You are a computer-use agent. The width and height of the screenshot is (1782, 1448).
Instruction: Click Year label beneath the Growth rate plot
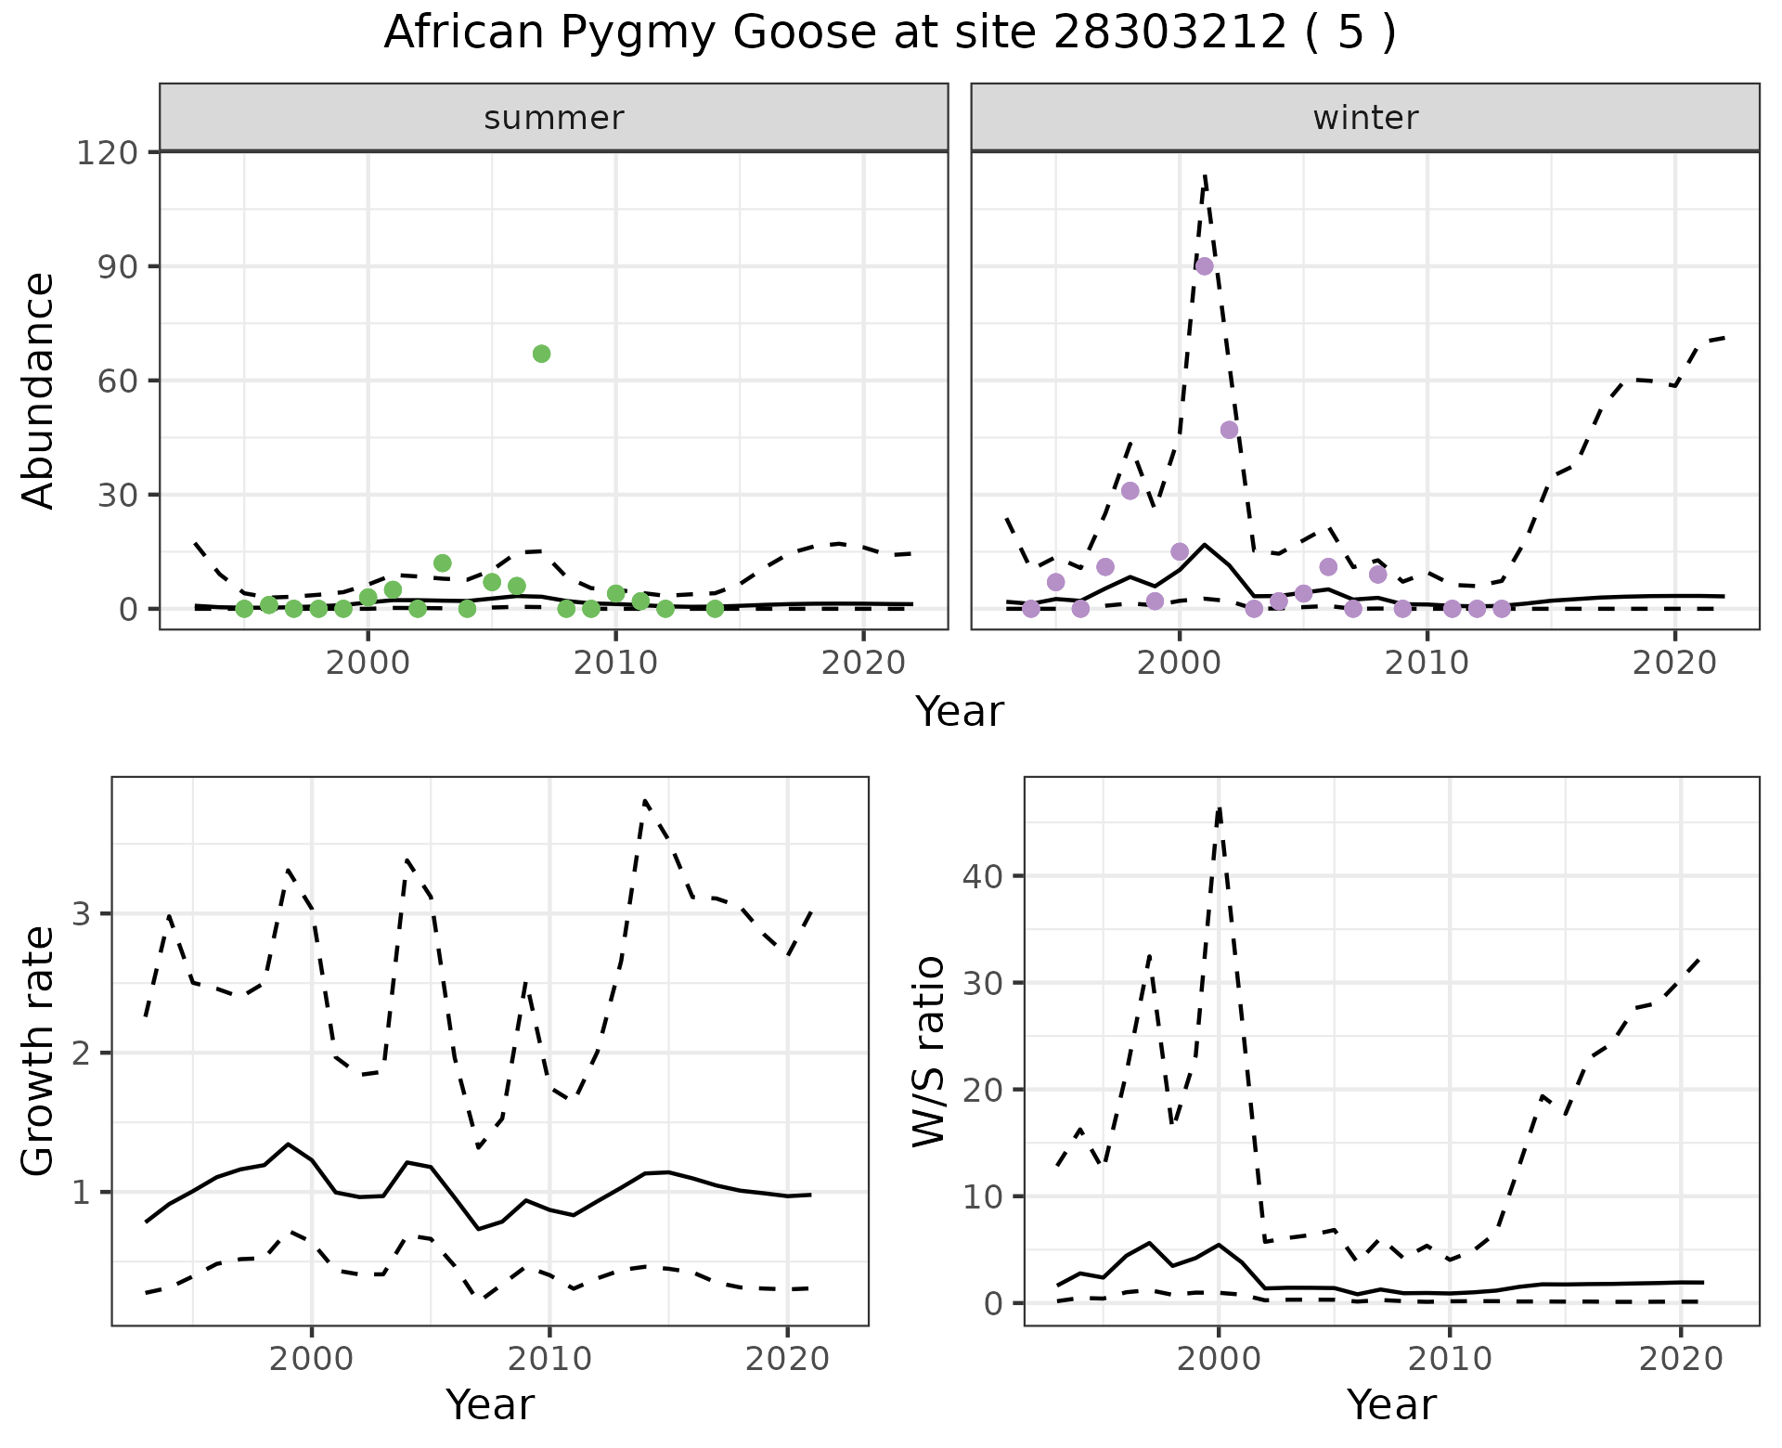coord(490,1404)
